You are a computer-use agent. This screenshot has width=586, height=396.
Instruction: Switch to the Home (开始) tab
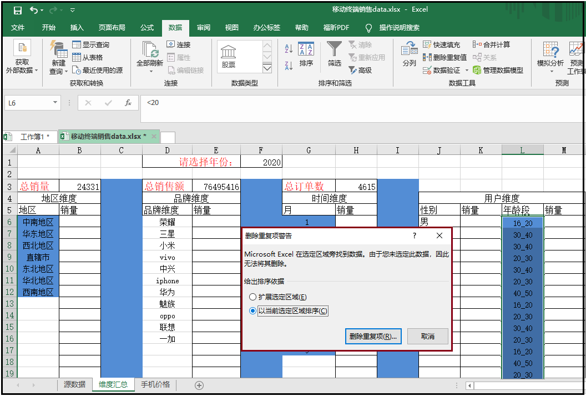pyautogui.click(x=49, y=28)
